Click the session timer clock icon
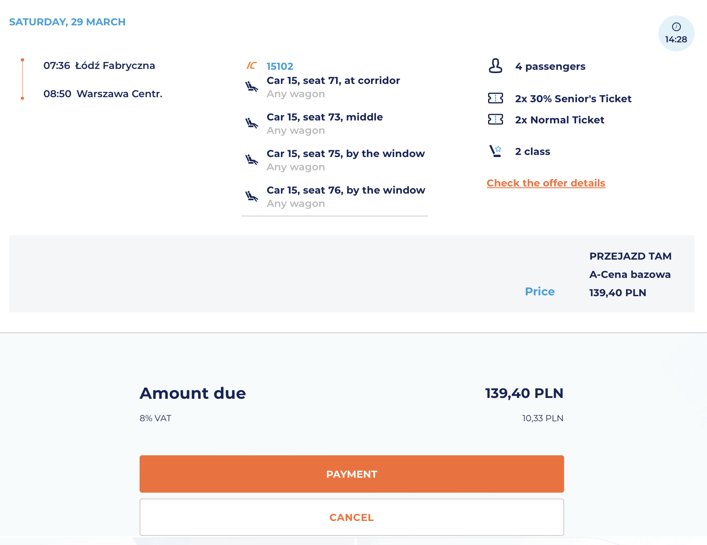The height and width of the screenshot is (545, 707). (676, 27)
